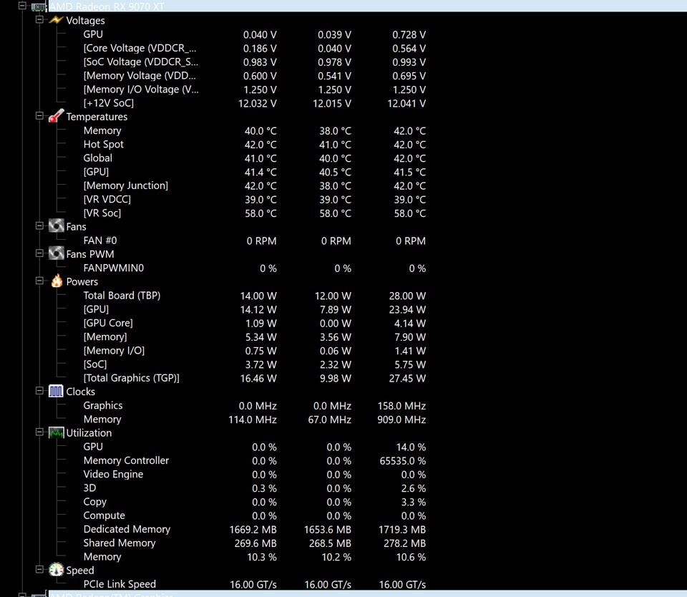
Task: Select the [SoC] power row
Action: [x=254, y=364]
